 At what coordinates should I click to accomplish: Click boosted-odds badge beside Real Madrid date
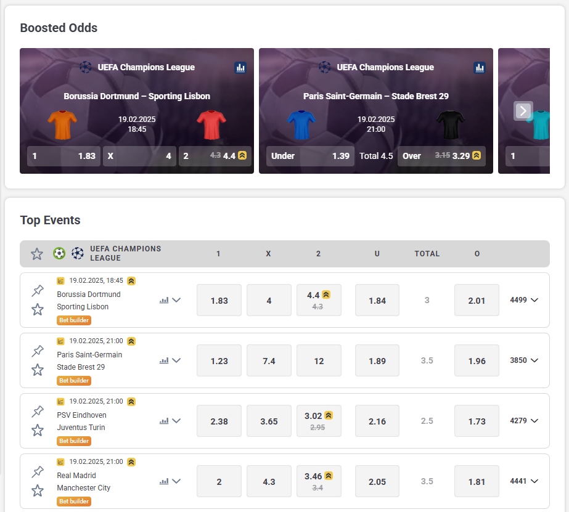(x=131, y=462)
